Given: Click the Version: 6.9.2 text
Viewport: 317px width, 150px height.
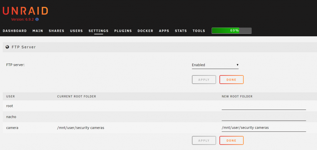Looking at the screenshot, I should coord(23,20).
